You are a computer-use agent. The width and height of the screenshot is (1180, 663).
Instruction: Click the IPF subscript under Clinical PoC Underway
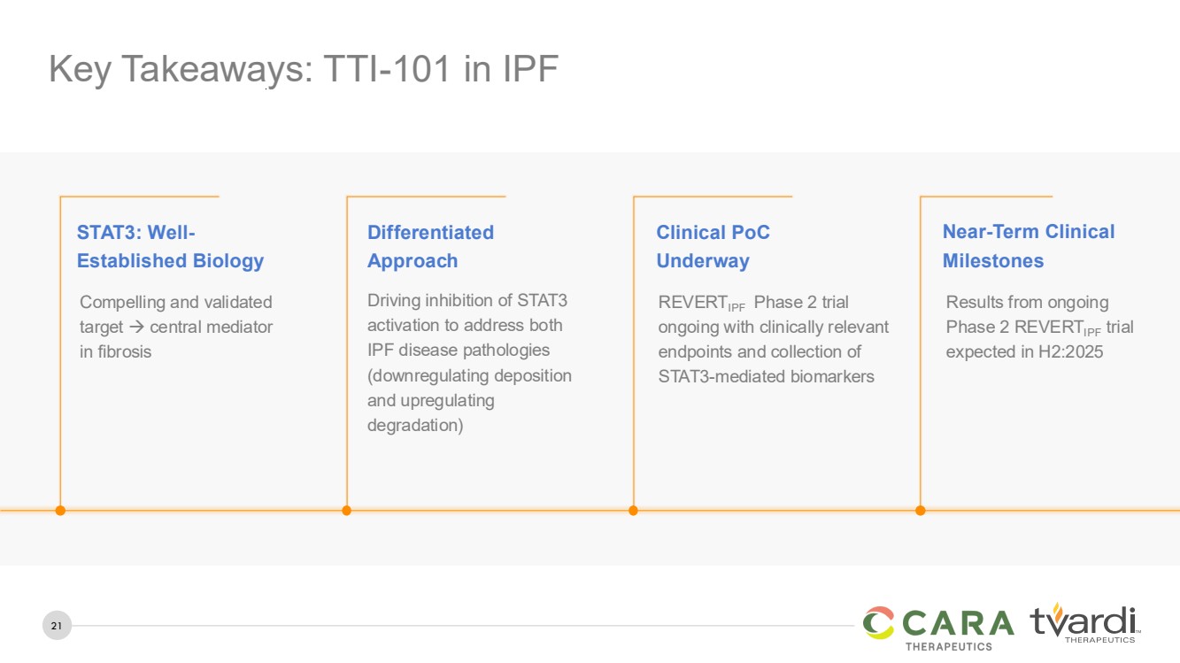coord(736,309)
